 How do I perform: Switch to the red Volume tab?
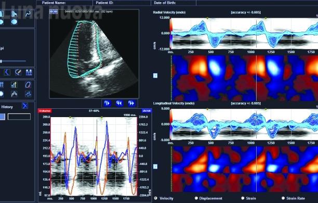[x=45, y=111]
